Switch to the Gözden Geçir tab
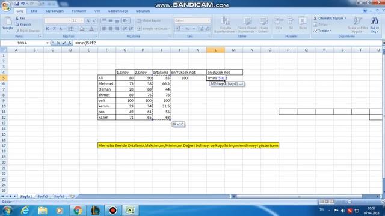Viewport: 385px width, 216px height. click(118, 11)
